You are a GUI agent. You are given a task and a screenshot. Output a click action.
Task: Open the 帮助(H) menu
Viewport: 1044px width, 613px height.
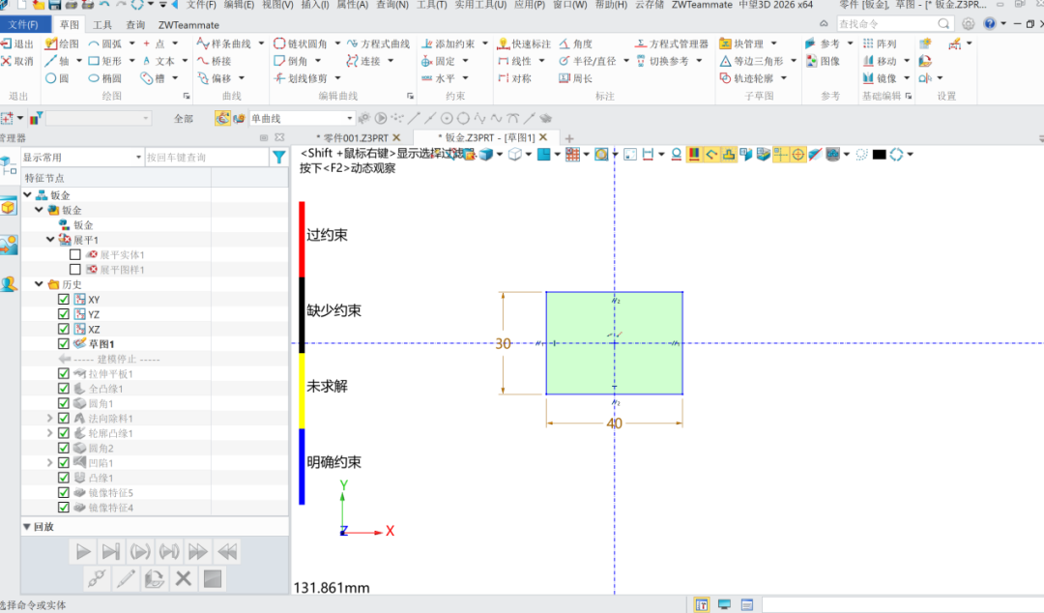[x=611, y=5]
